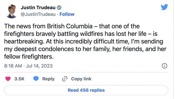Click the tweet's last line, fellow firefighters
Viewport: 175px width, 99px height.
click(x=29, y=57)
